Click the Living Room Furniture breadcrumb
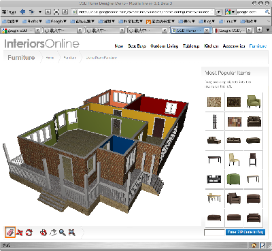 [x=101, y=58]
